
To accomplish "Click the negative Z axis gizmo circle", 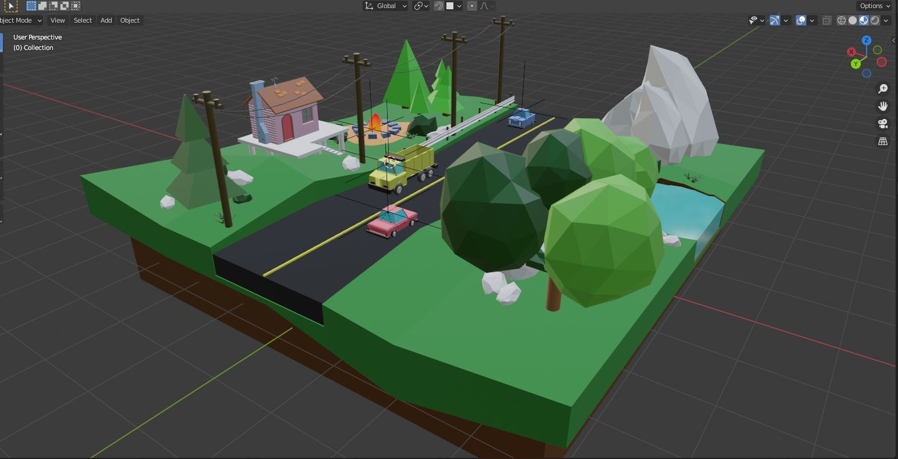I will (x=867, y=73).
